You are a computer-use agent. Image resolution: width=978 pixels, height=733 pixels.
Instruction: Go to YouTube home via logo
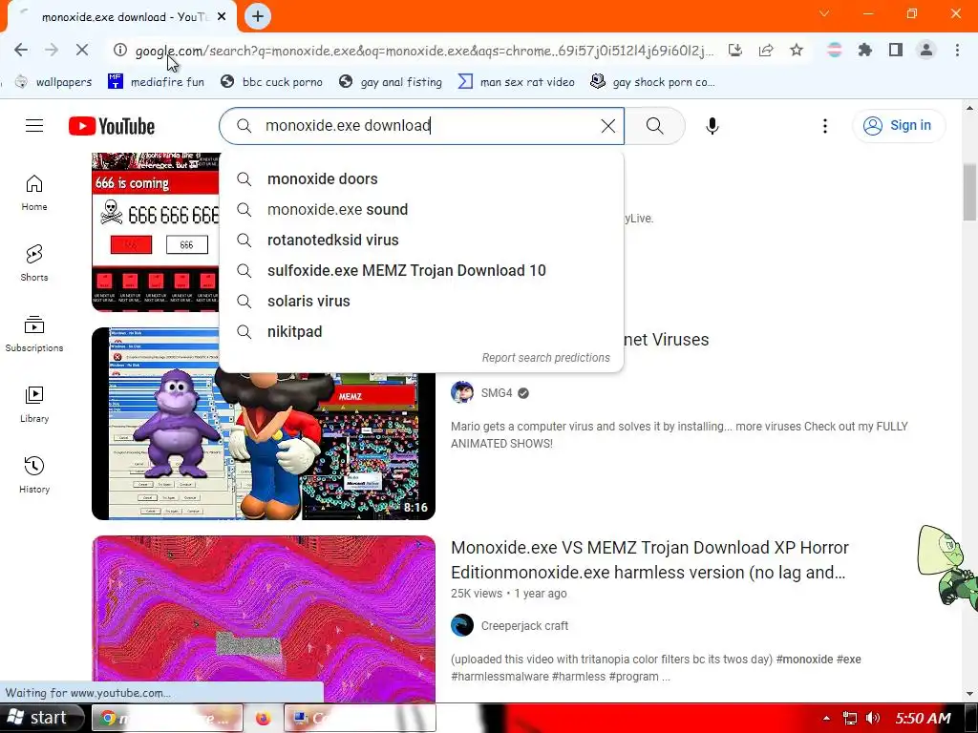pyautogui.click(x=112, y=126)
